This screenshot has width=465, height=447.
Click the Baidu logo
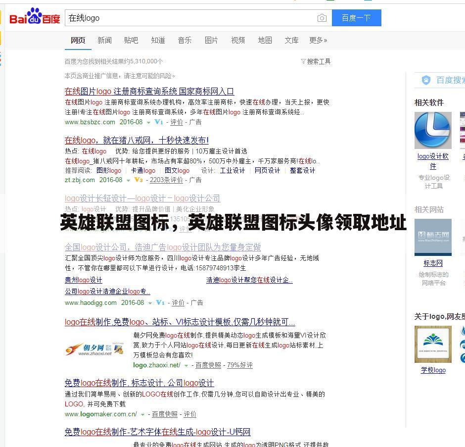(x=35, y=17)
